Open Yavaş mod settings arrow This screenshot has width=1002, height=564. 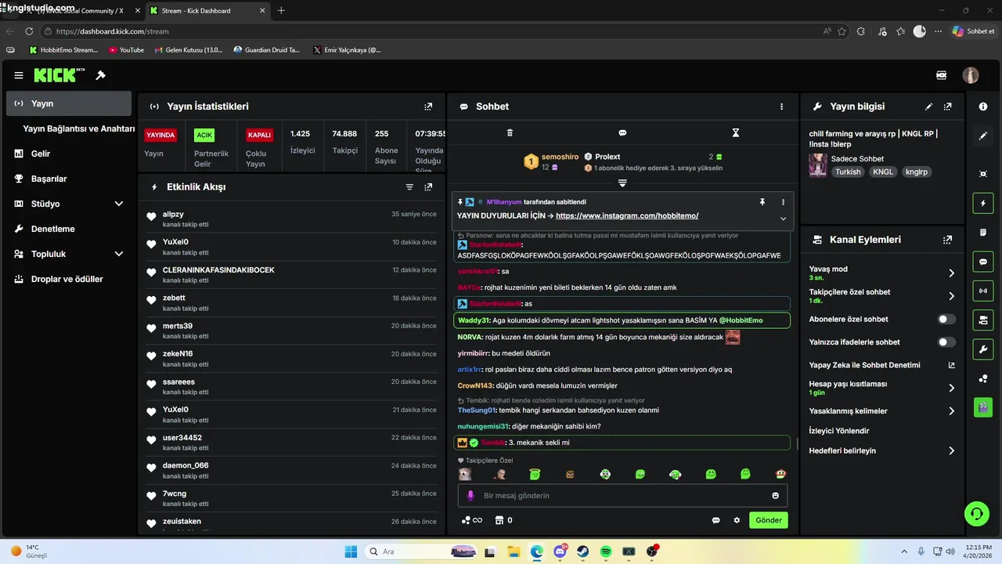point(952,273)
